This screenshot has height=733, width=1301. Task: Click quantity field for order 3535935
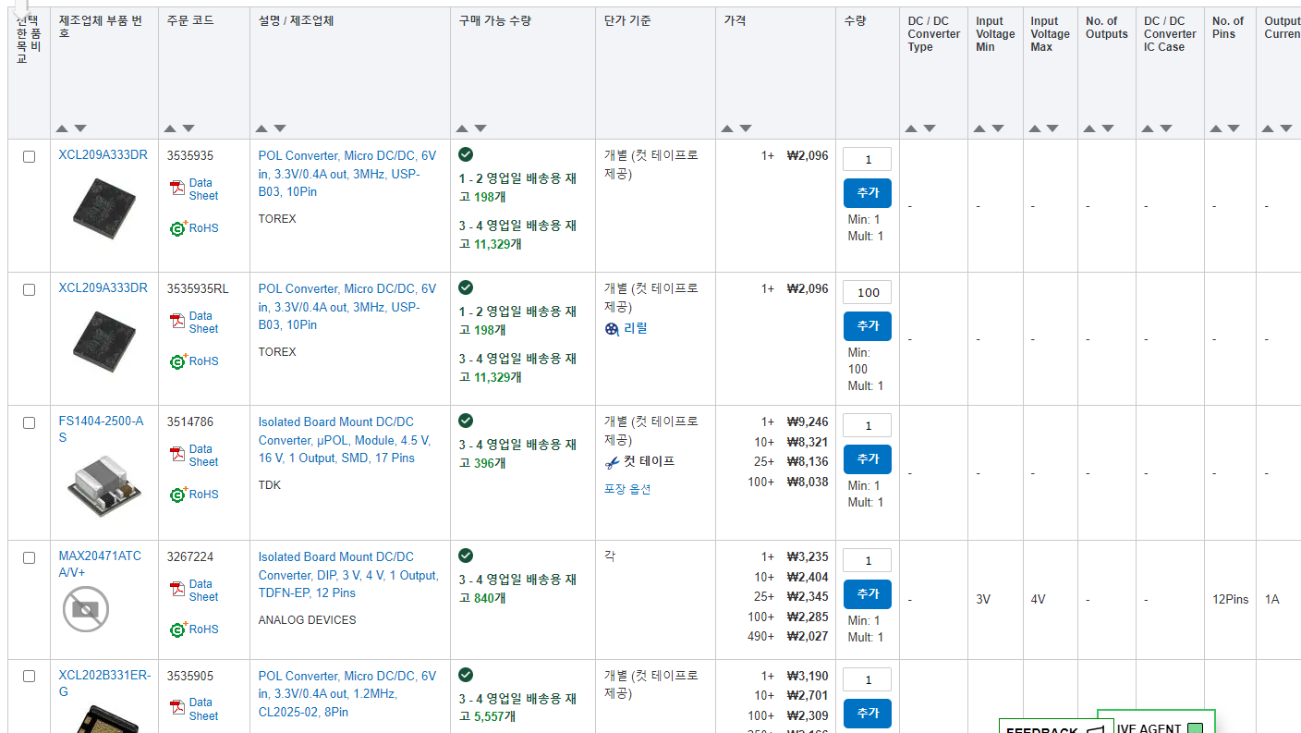coord(868,160)
